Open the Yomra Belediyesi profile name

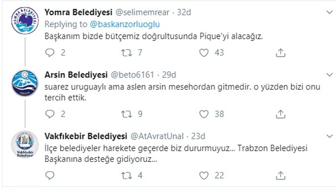(x=78, y=12)
